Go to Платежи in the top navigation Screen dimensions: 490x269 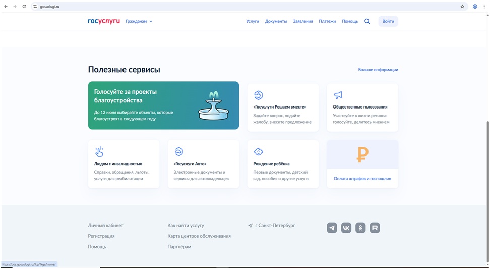tap(327, 21)
